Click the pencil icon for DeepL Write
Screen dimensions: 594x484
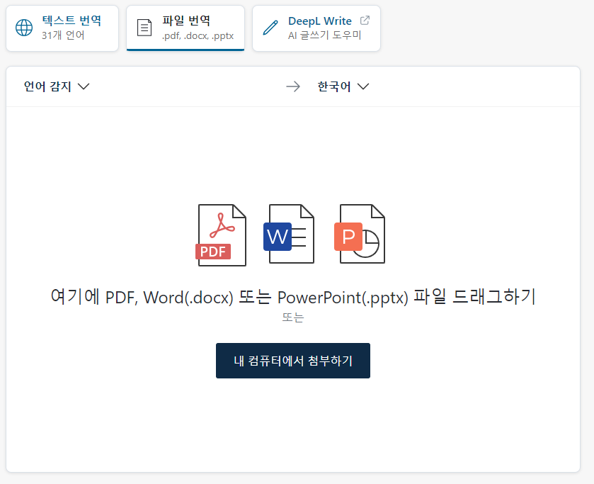tap(270, 28)
